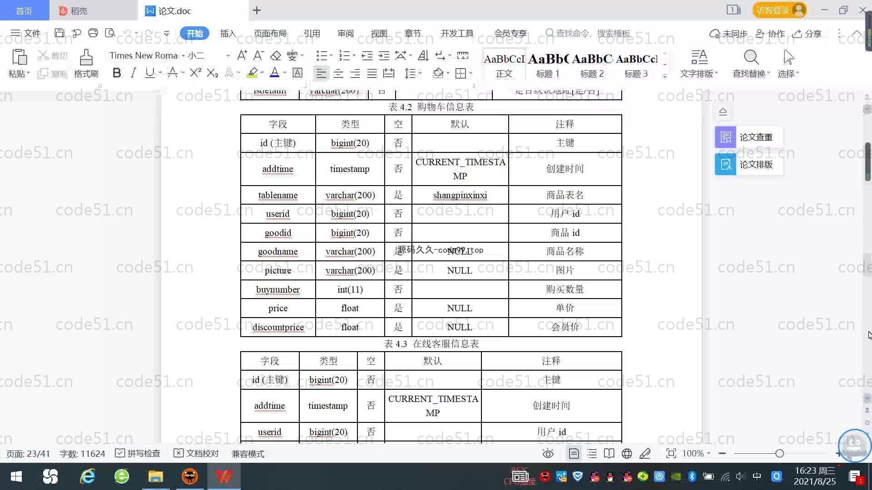The height and width of the screenshot is (490, 872).
Task: Click the Paste clipboard icon
Action: pos(19,58)
